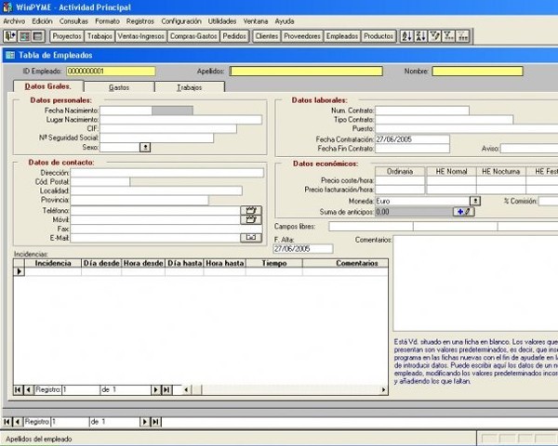Image resolution: width=558 pixels, height=446 pixels.
Task: Sort records descending Z-A
Action: coord(420,36)
